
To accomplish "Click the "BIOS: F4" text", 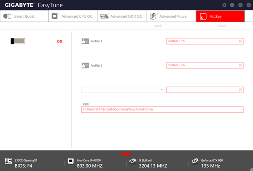I will click(23, 166).
